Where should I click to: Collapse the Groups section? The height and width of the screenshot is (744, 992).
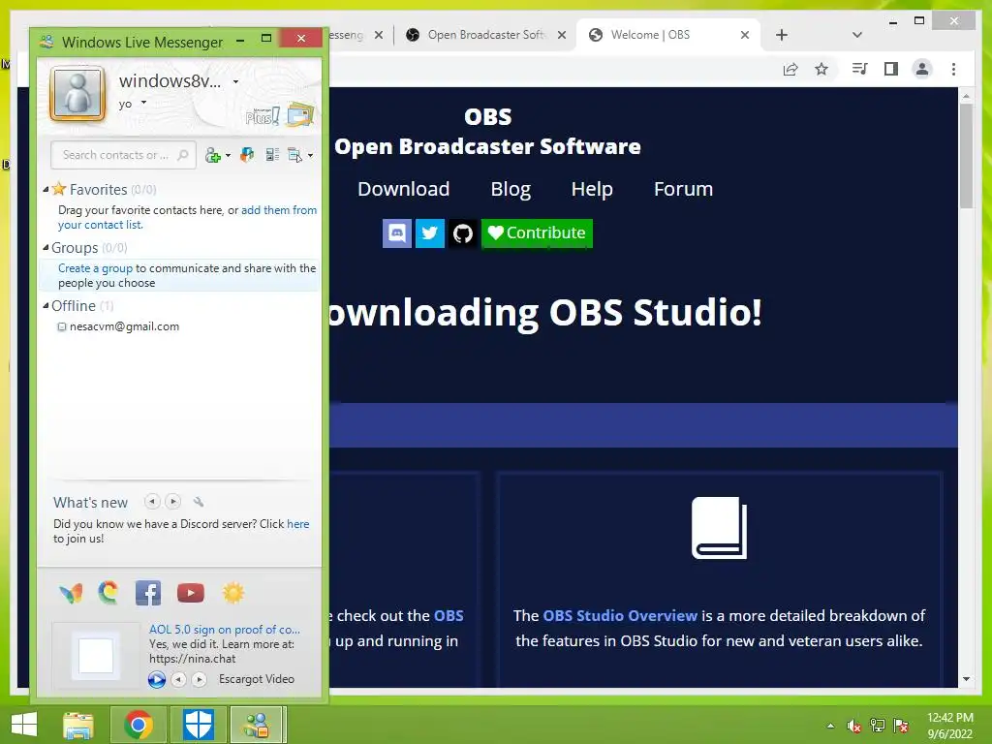pos(46,247)
